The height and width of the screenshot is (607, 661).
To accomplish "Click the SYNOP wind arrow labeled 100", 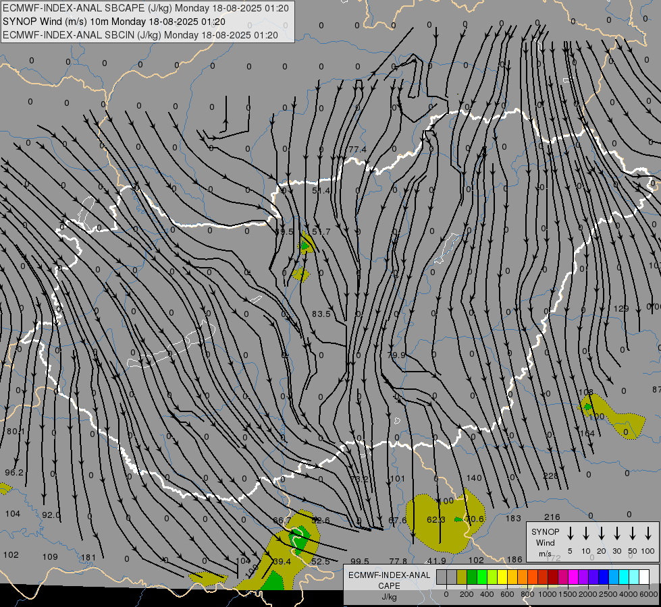I will (x=648, y=533).
